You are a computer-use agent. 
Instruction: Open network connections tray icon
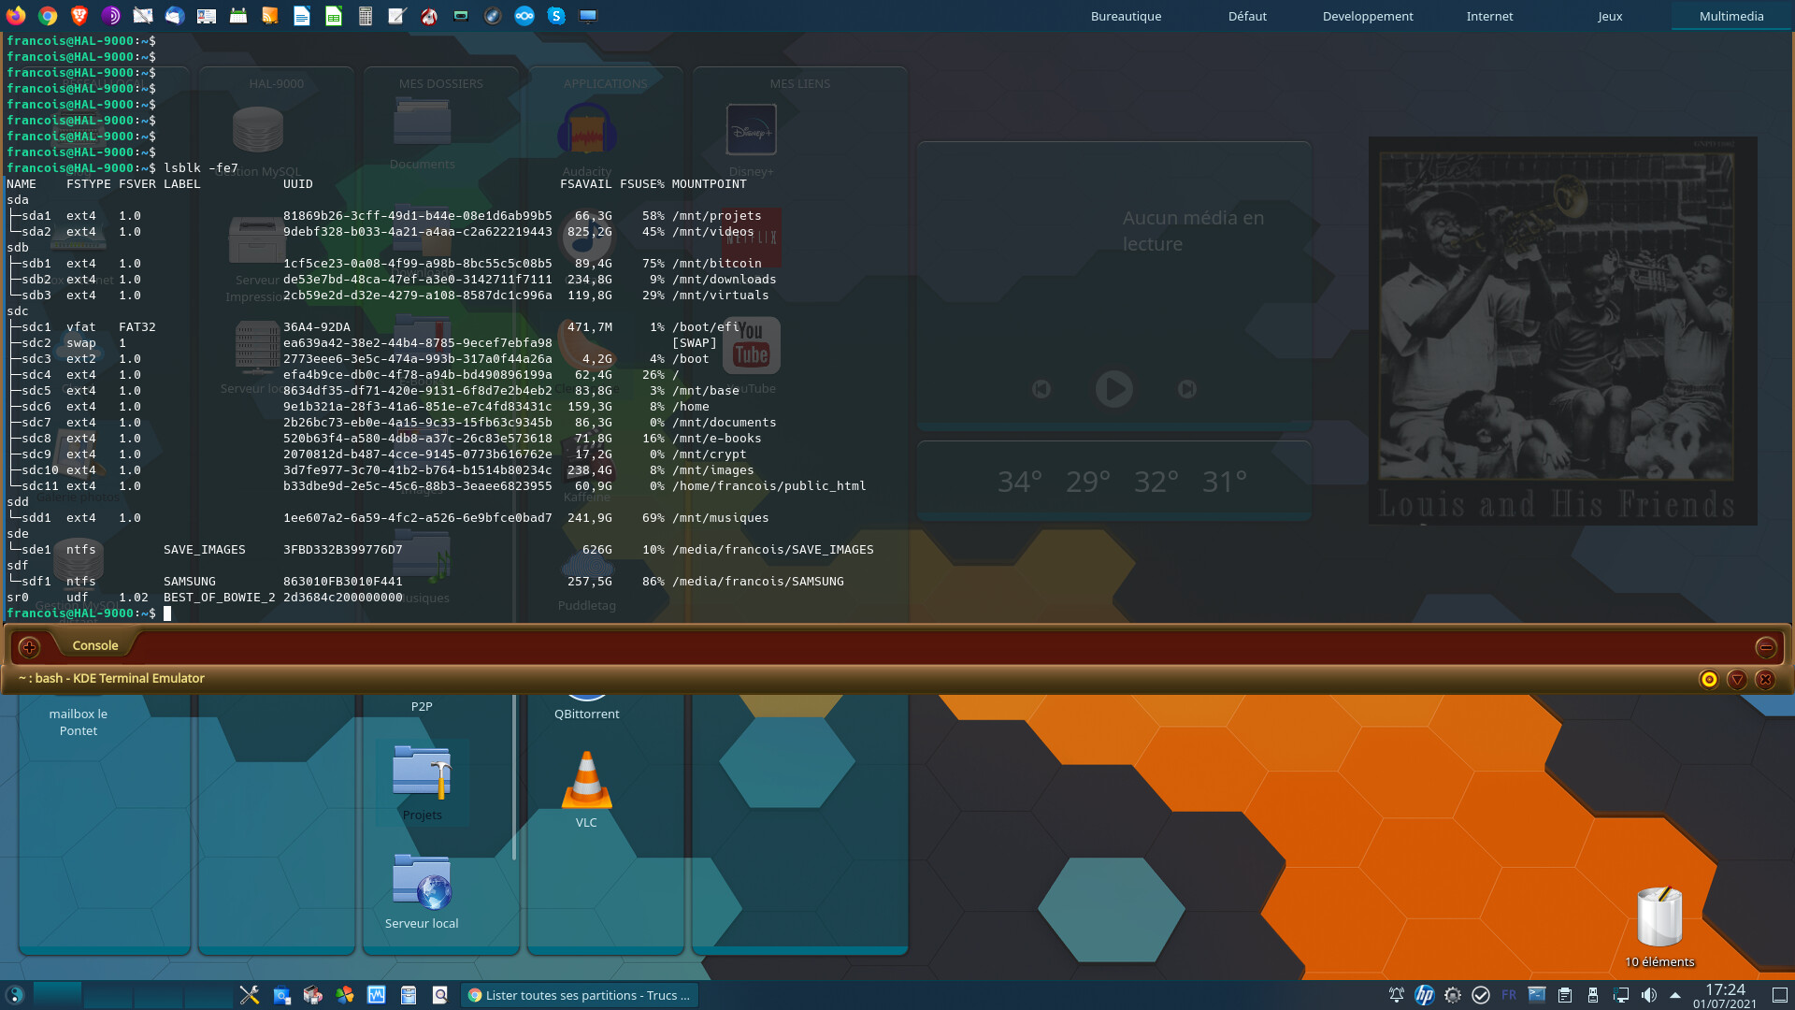pos(1621,995)
